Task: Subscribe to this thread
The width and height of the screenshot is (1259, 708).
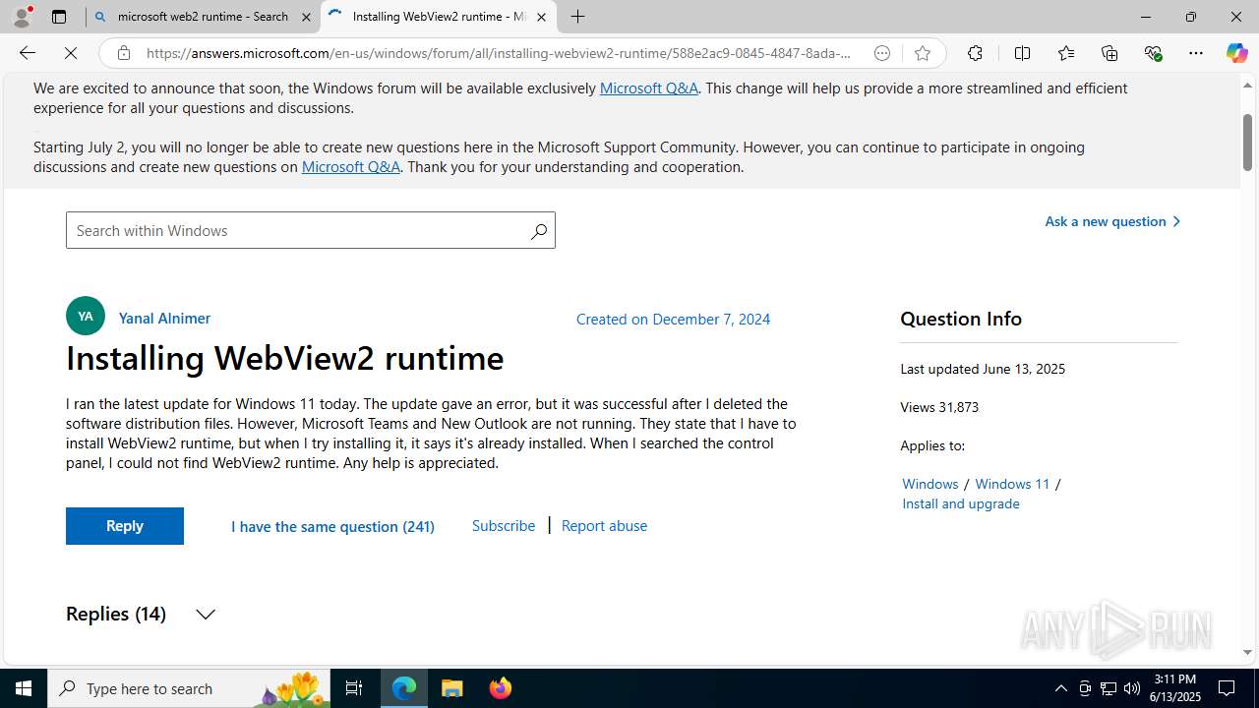Action: pos(504,525)
